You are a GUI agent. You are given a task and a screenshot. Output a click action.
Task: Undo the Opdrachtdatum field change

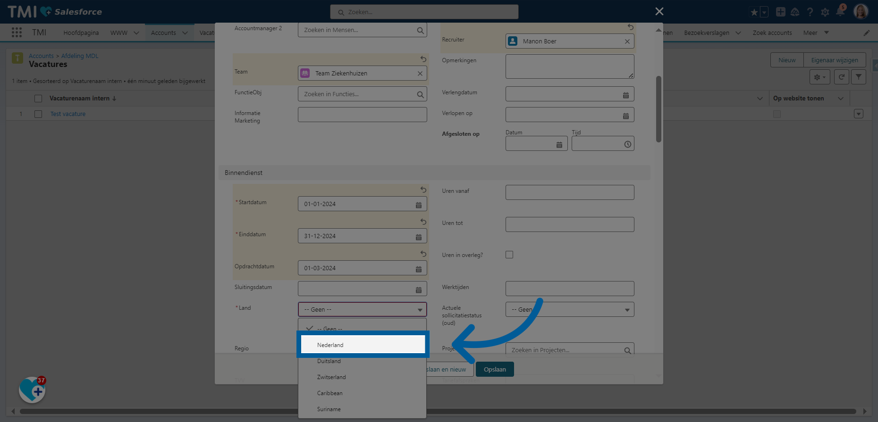[423, 254]
